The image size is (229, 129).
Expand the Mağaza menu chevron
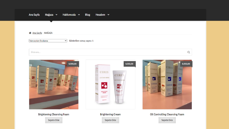coord(56,15)
